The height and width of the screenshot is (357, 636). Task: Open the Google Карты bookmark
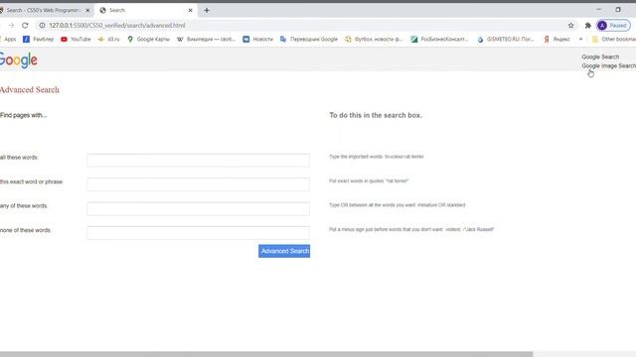point(148,40)
